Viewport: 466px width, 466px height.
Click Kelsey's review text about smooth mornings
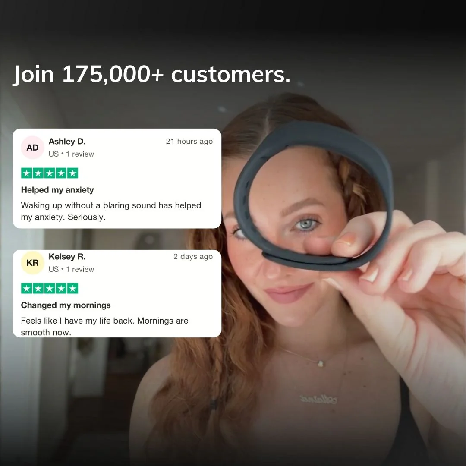pyautogui.click(x=104, y=326)
